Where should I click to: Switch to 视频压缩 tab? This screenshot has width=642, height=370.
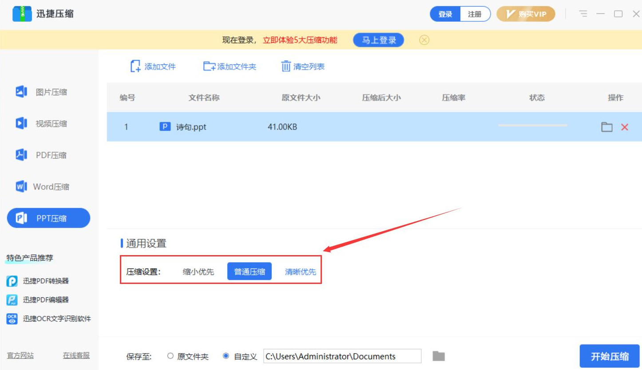[x=49, y=123]
